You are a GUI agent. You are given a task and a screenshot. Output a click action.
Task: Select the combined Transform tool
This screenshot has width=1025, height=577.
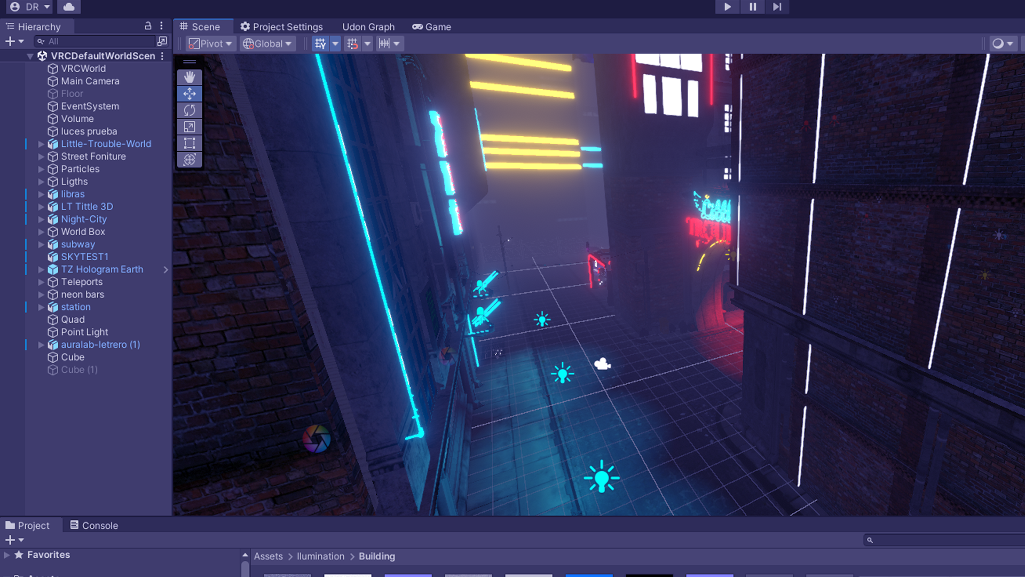[x=190, y=159]
